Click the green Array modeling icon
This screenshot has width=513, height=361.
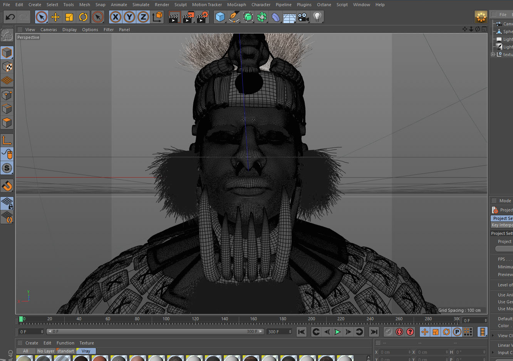(262, 17)
